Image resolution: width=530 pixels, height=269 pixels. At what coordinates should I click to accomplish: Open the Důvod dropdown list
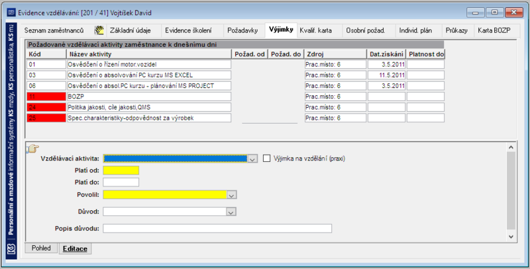tap(231, 211)
